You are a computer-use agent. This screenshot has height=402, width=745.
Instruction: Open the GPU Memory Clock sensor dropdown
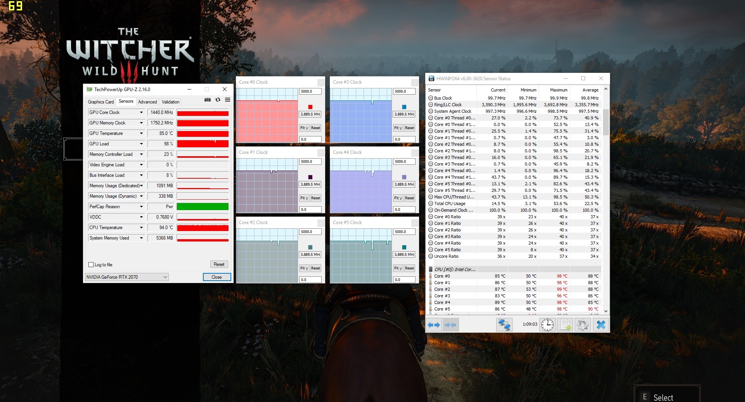click(x=141, y=123)
